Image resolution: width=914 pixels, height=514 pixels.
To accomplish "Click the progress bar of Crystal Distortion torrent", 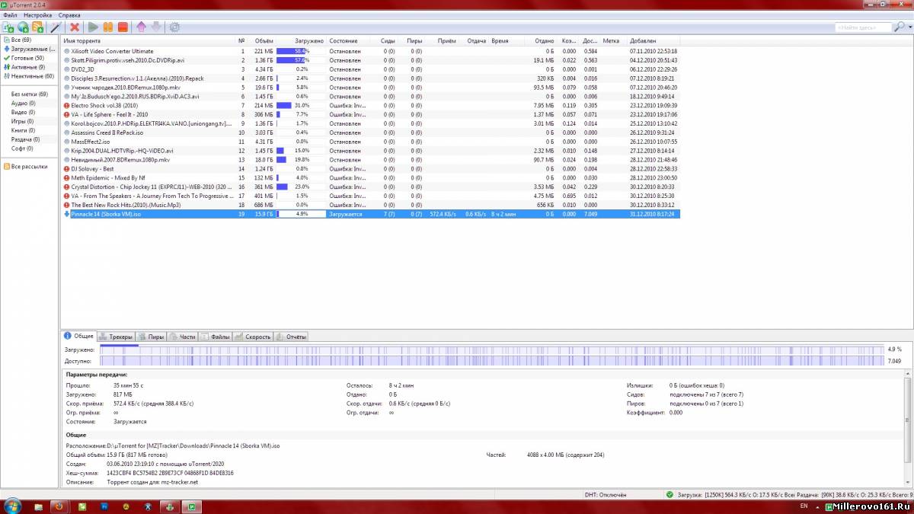I will pos(302,187).
